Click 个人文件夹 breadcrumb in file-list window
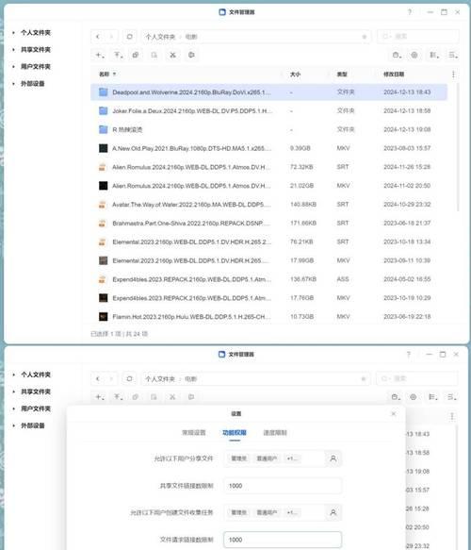 pyautogui.click(x=160, y=37)
